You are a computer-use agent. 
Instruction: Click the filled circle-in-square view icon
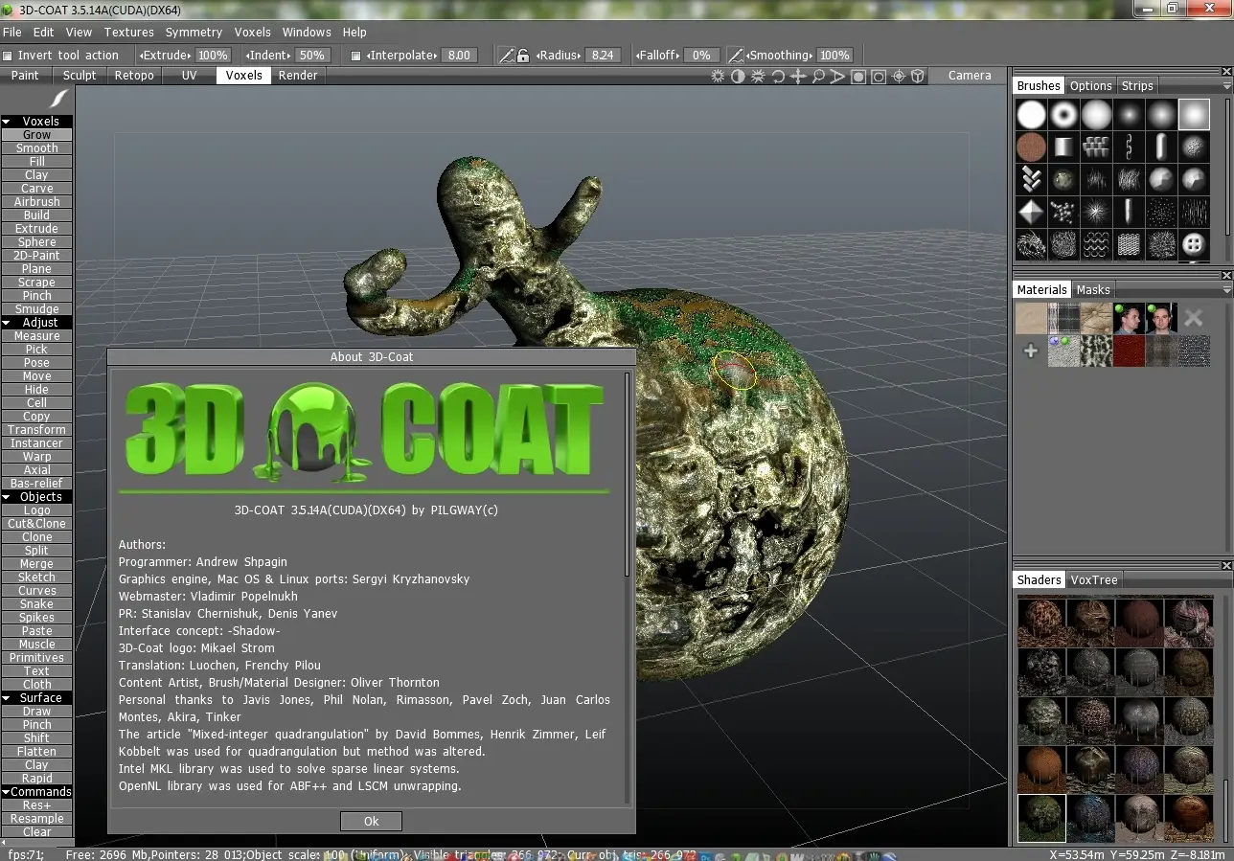tap(858, 76)
